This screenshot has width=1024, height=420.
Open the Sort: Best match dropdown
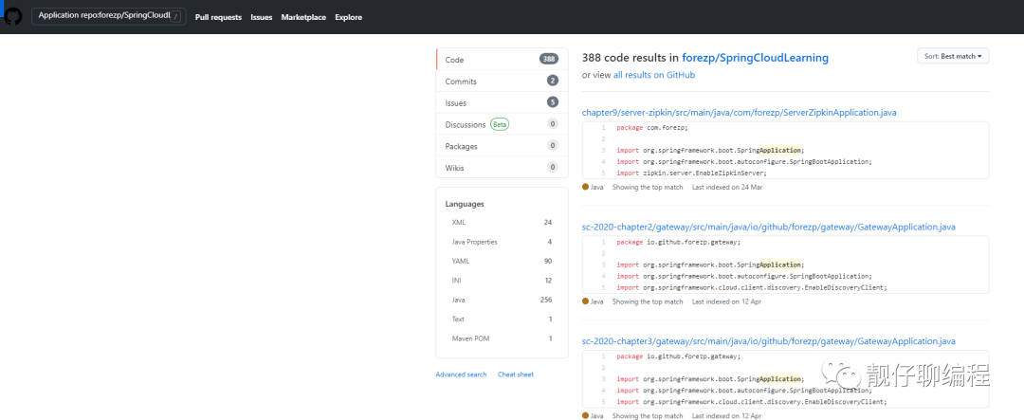954,56
